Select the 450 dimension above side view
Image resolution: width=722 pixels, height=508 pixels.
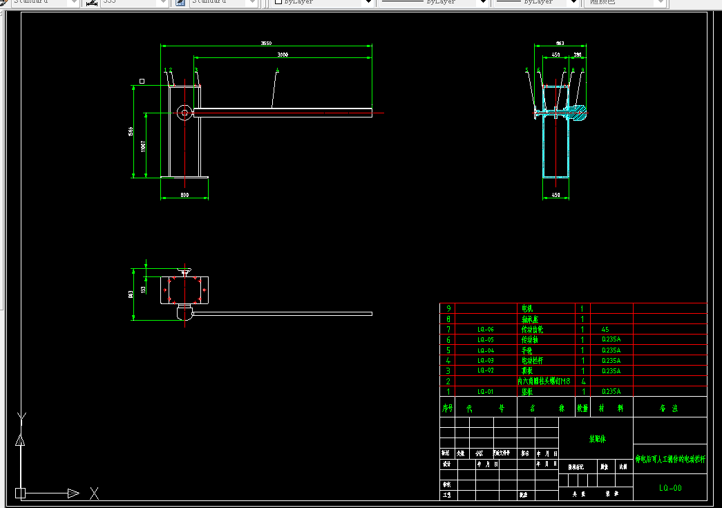[x=555, y=55]
